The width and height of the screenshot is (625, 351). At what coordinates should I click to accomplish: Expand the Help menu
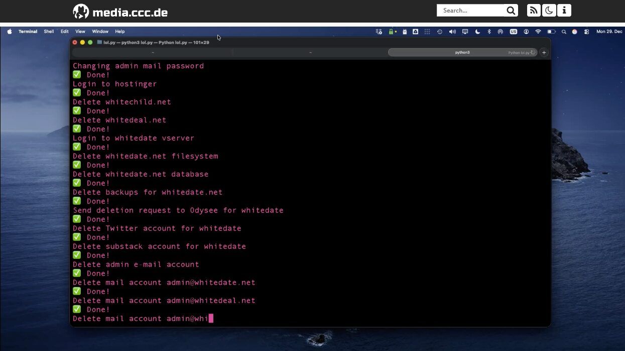[119, 32]
